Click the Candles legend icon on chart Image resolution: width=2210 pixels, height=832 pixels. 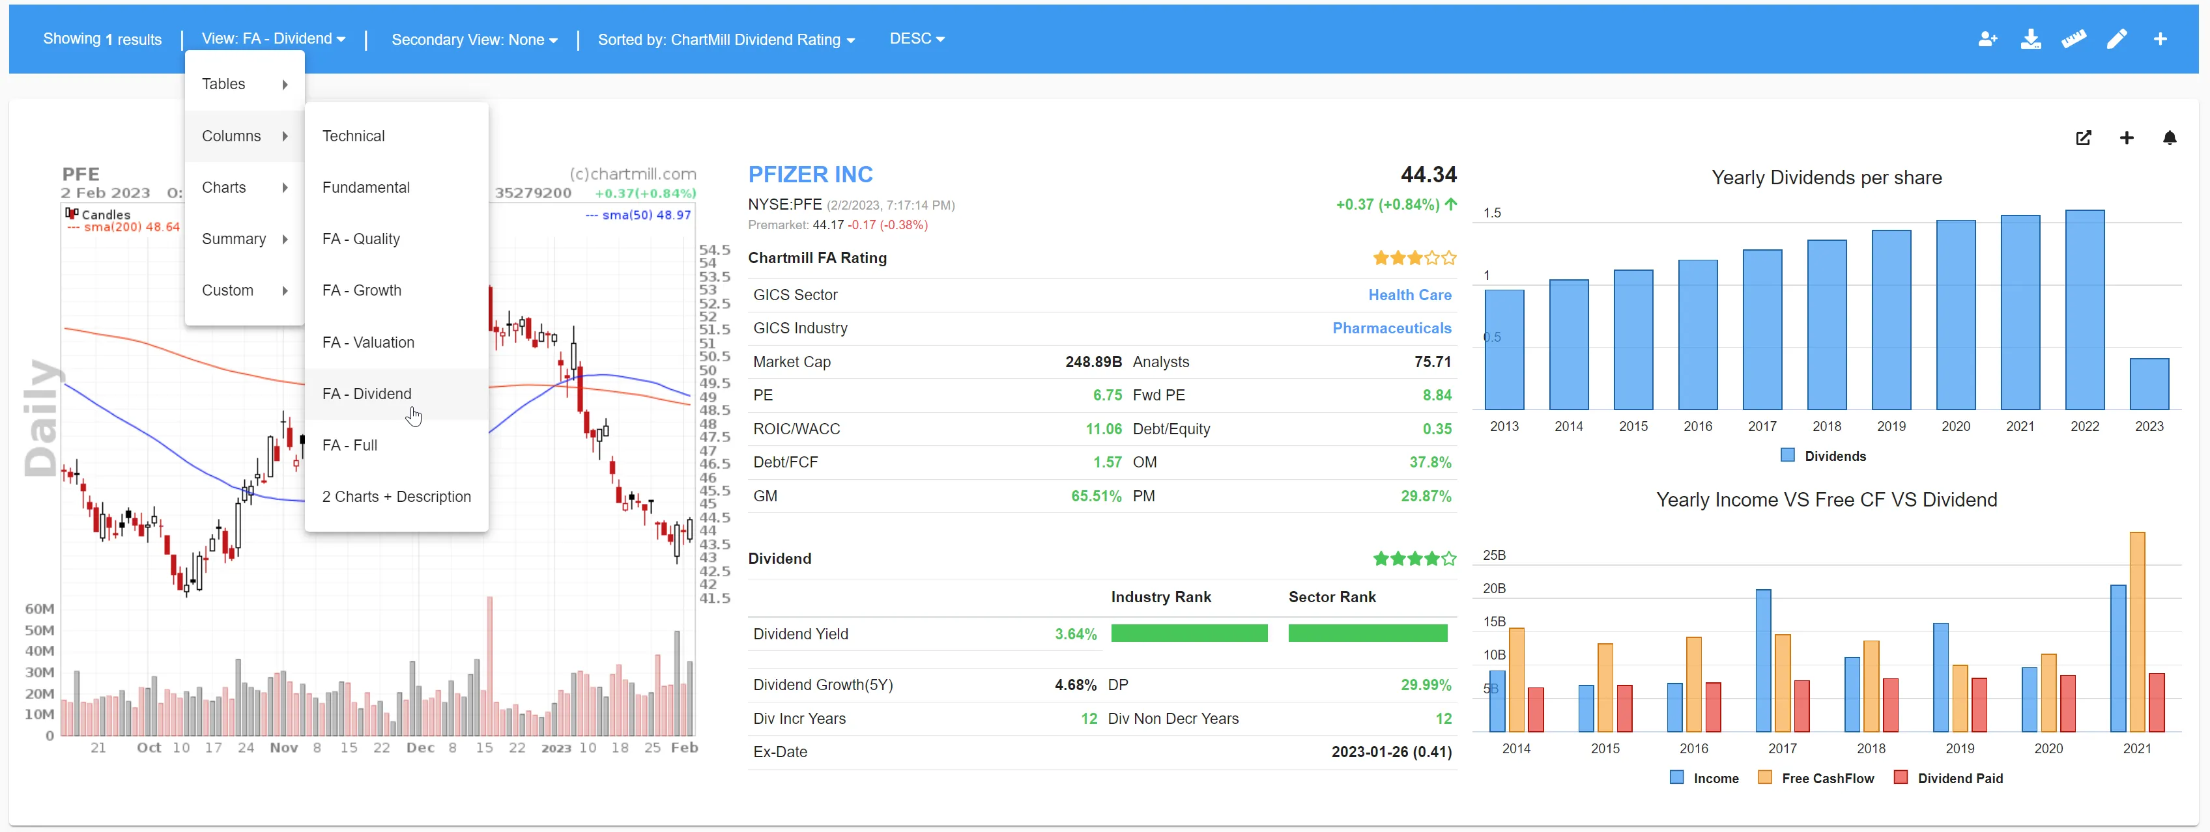[72, 214]
